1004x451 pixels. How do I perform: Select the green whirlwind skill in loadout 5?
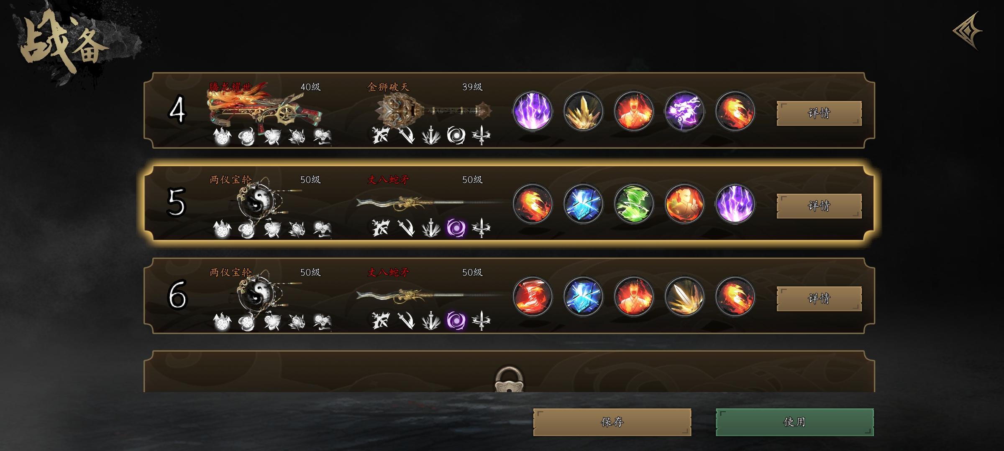[x=634, y=204]
